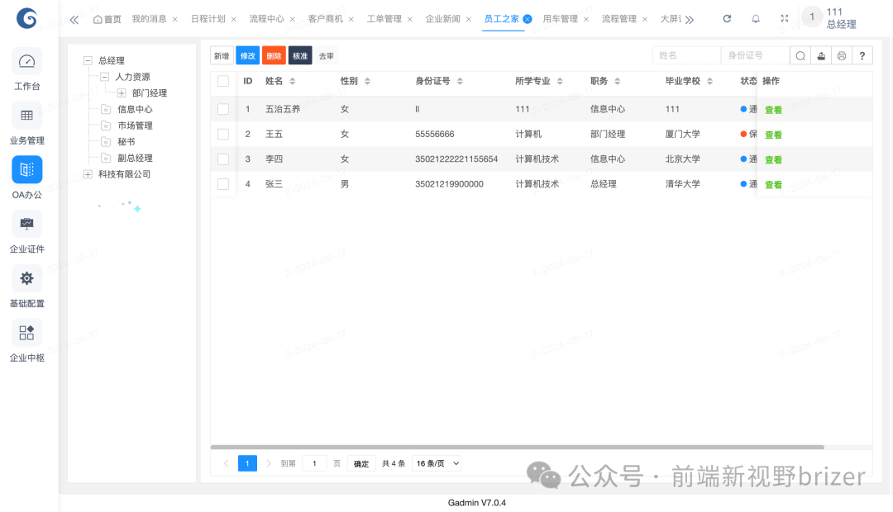Open 查看 link on 王五's row

[x=772, y=134]
